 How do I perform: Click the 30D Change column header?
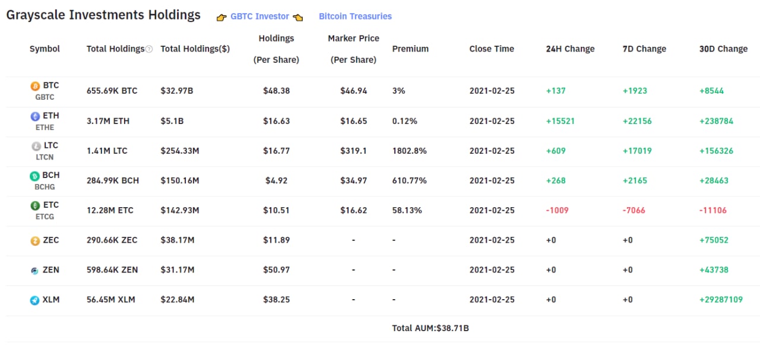tap(723, 49)
